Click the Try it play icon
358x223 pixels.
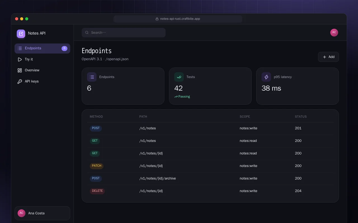(x=20, y=59)
